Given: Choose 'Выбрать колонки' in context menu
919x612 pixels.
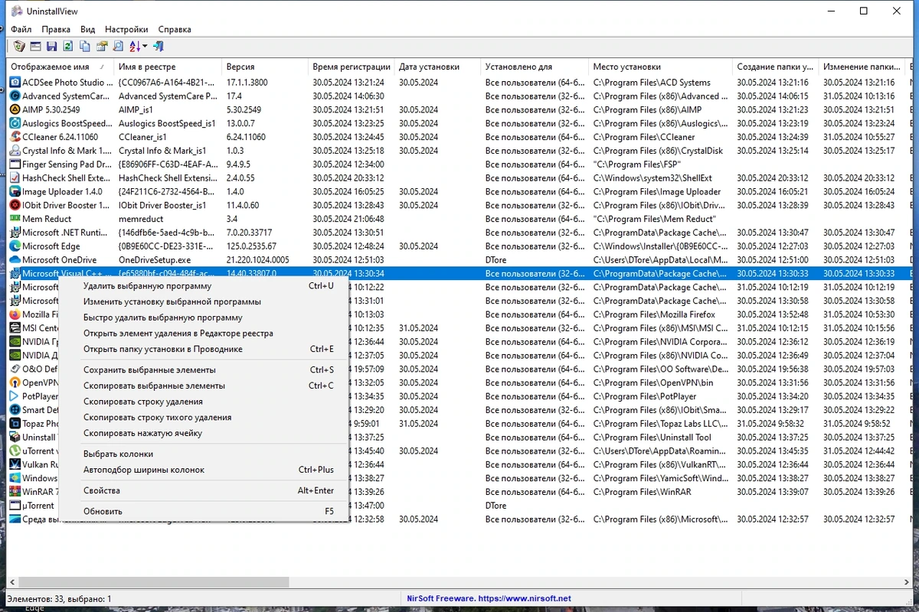Looking at the screenshot, I should pyautogui.click(x=204, y=454).
